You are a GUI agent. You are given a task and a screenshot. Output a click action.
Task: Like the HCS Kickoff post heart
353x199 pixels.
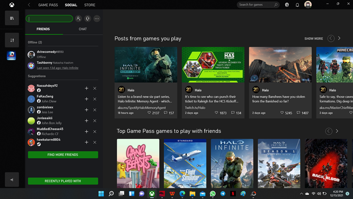pyautogui.click(x=217, y=112)
